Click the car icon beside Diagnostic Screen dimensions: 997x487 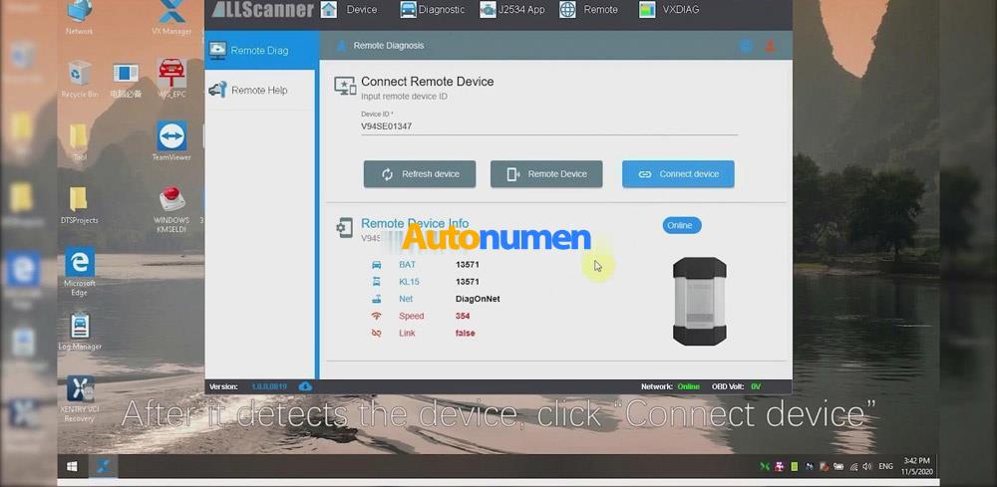point(408,10)
